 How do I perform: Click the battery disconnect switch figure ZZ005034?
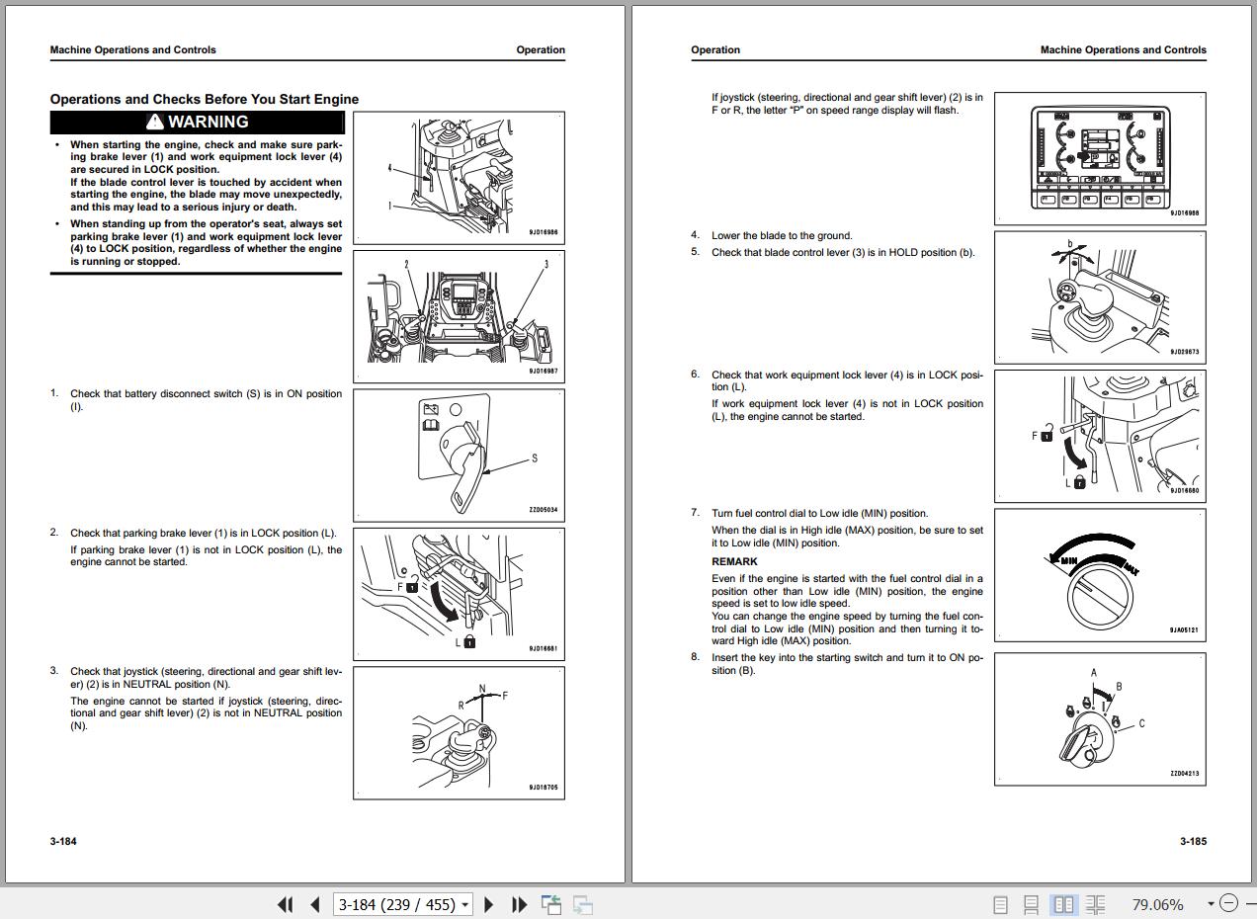(459, 454)
